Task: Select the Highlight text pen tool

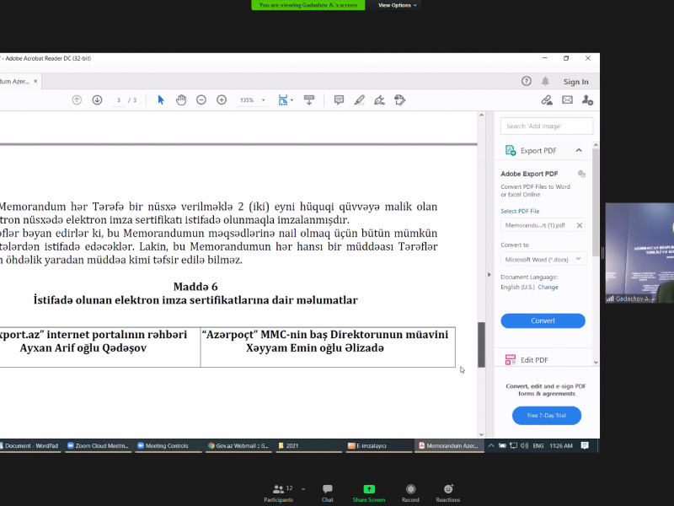Action: [x=360, y=100]
